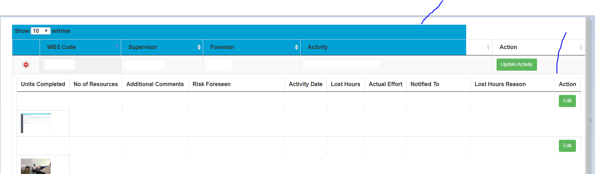Viewport: 595px width, 174px height.
Task: Select the No of Resources column header
Action: [96, 84]
